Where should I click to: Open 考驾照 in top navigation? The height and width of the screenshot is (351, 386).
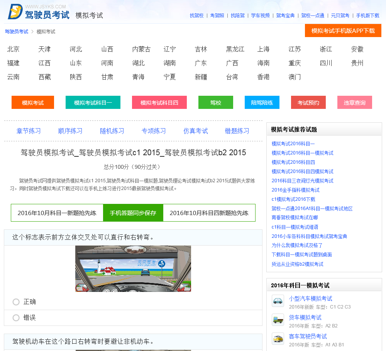click(x=217, y=15)
